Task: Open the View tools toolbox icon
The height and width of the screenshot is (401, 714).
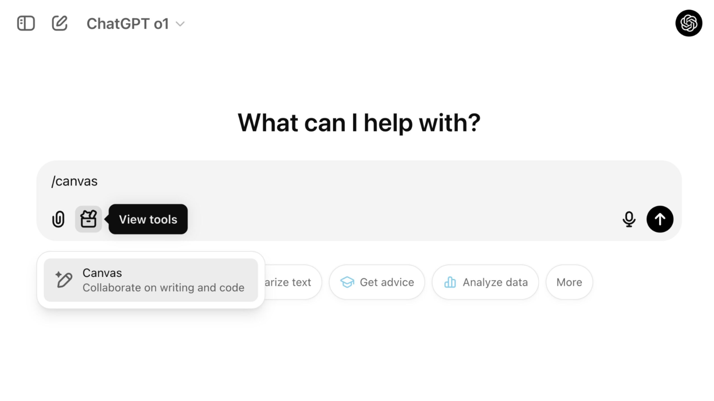Action: (88, 219)
